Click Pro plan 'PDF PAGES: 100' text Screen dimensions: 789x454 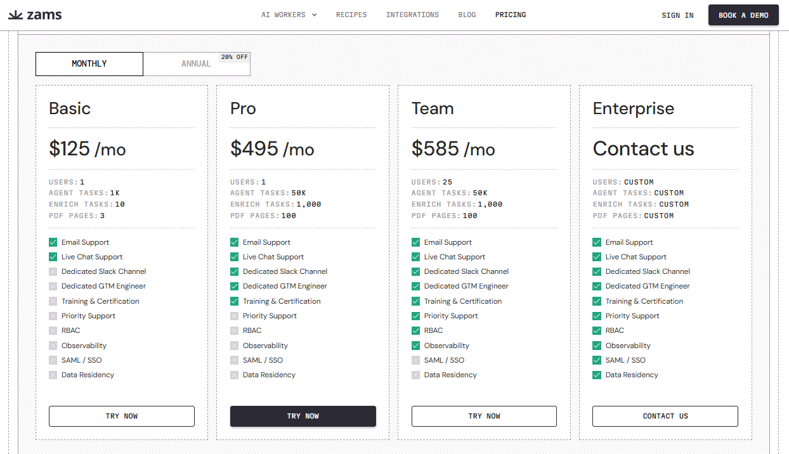(x=263, y=216)
